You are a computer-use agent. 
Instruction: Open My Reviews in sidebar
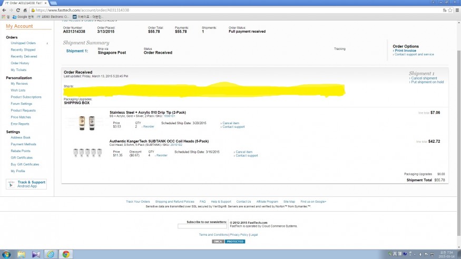coord(19,84)
